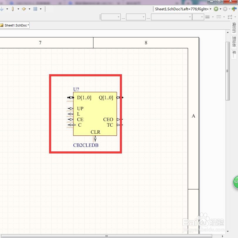This screenshot has width=238, height=238.
Task: Expand the address bar history dropdown
Action: point(210,9)
